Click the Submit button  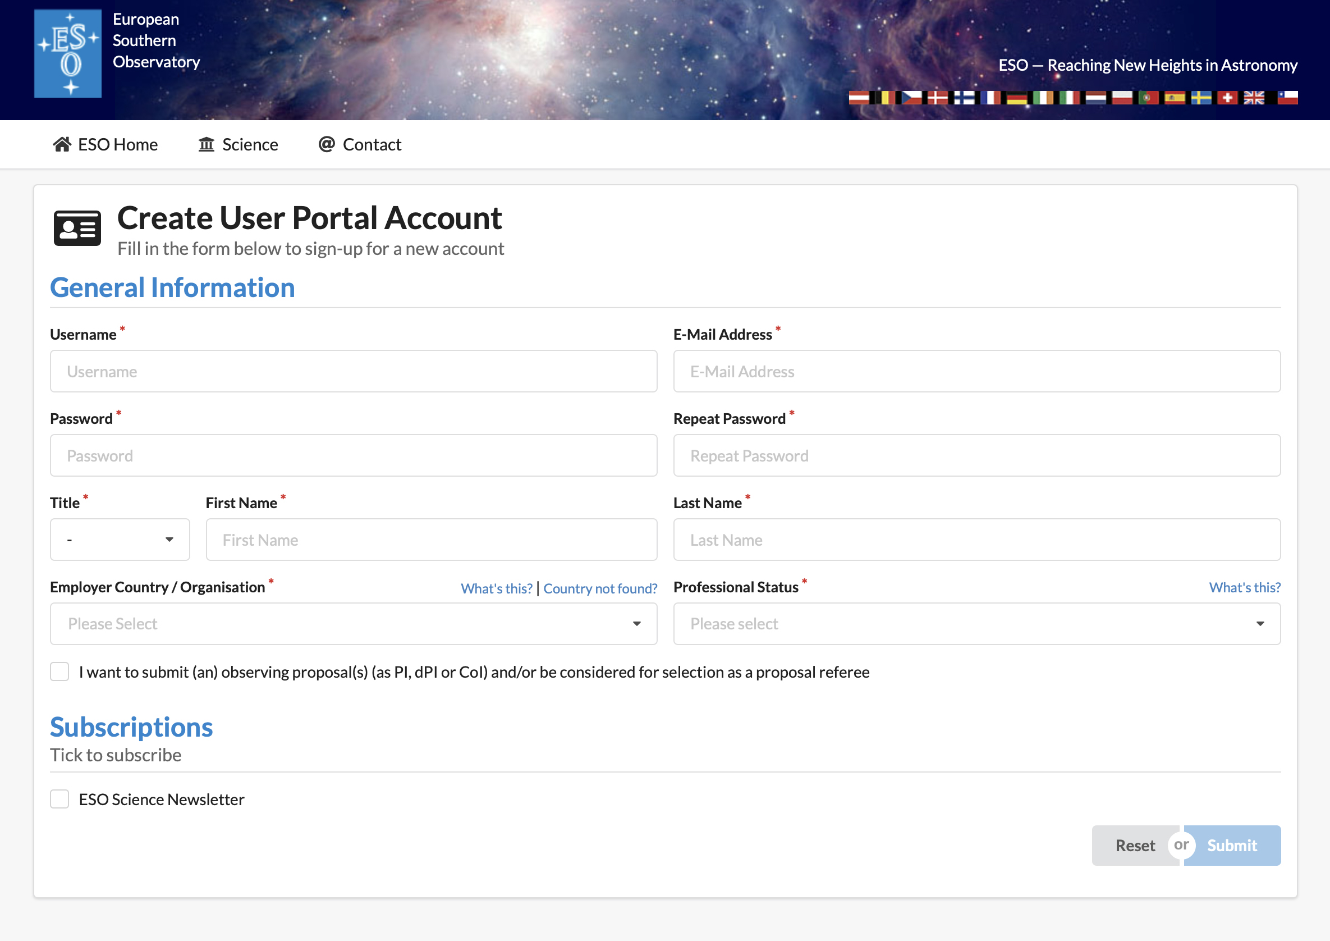1232,846
